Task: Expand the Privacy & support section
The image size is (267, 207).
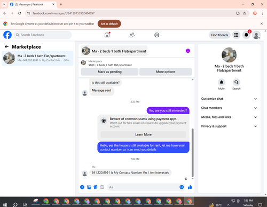Action: coord(229,126)
